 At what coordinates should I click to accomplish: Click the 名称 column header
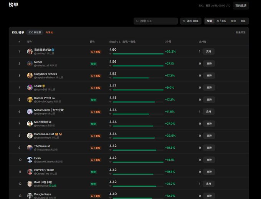pos(29,41)
